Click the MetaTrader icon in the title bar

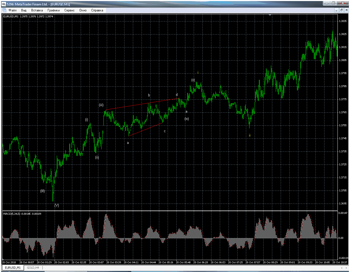(4, 4)
